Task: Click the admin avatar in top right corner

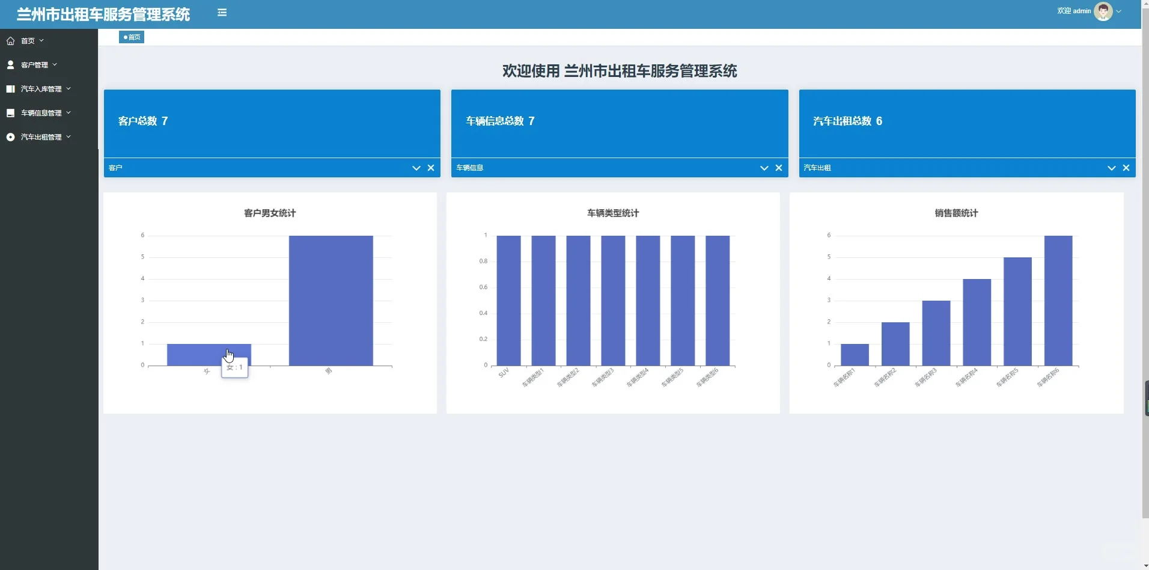Action: point(1105,10)
